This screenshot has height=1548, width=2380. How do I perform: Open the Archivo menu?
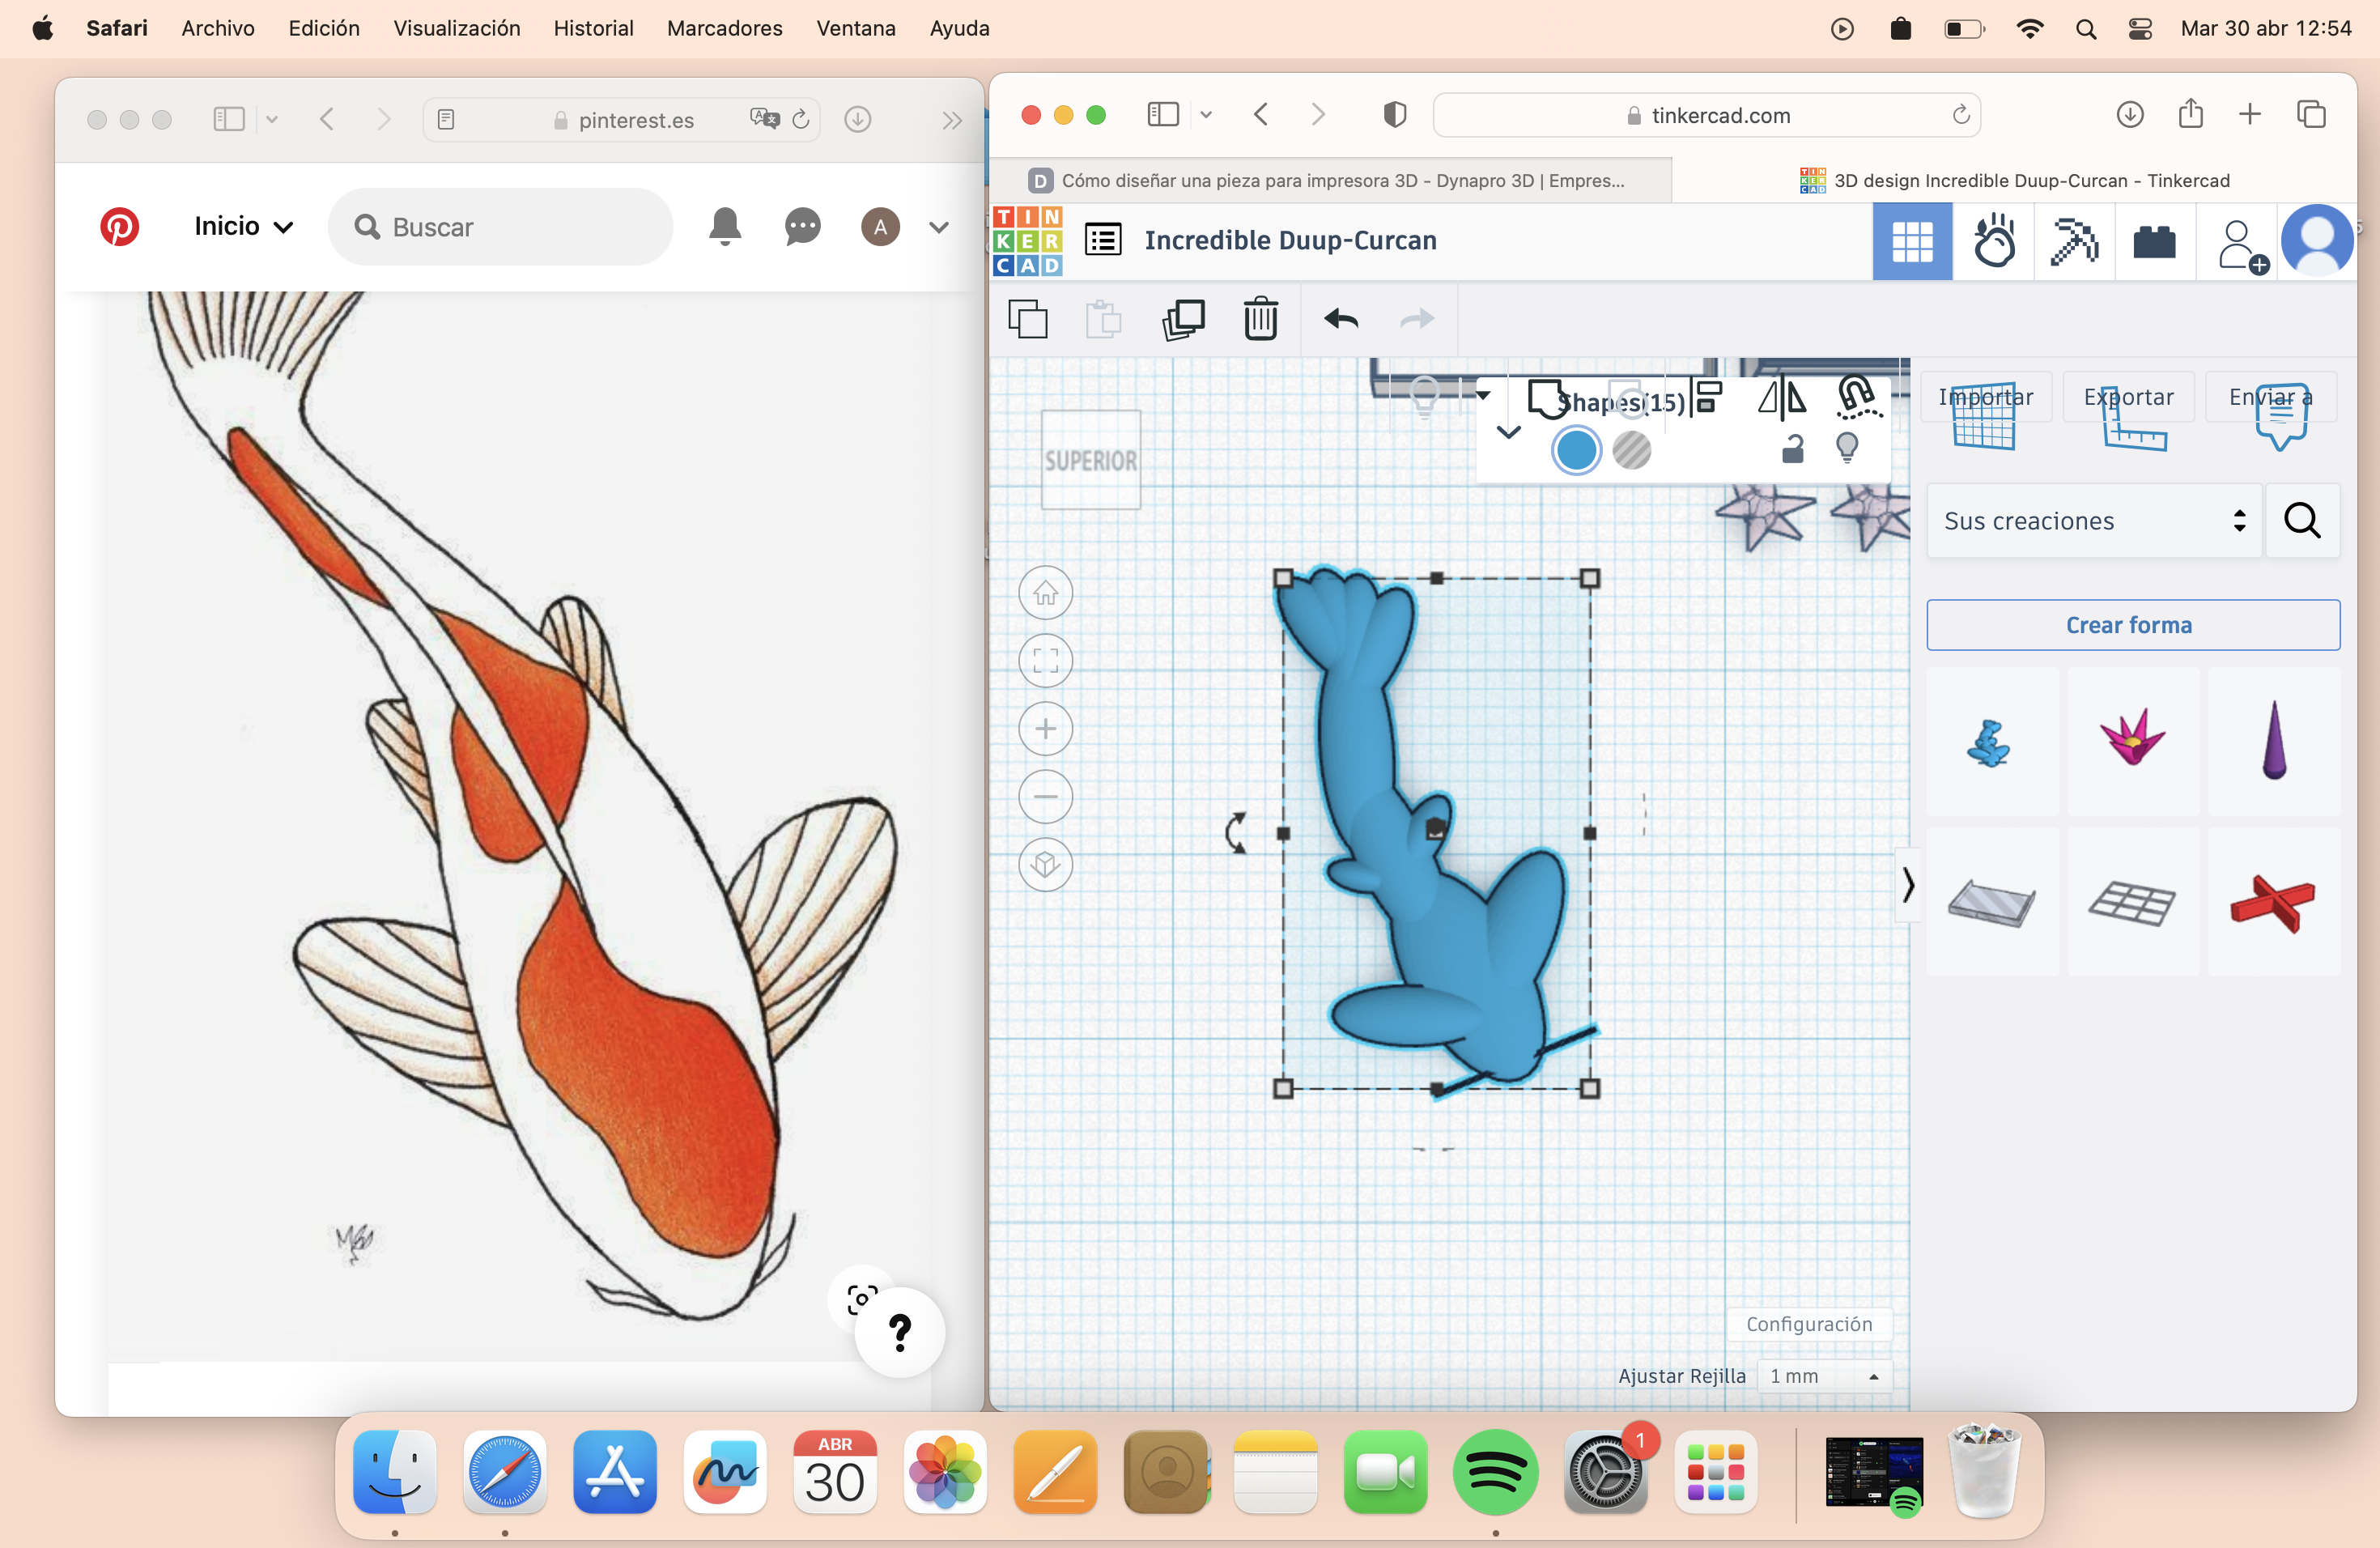(x=217, y=28)
